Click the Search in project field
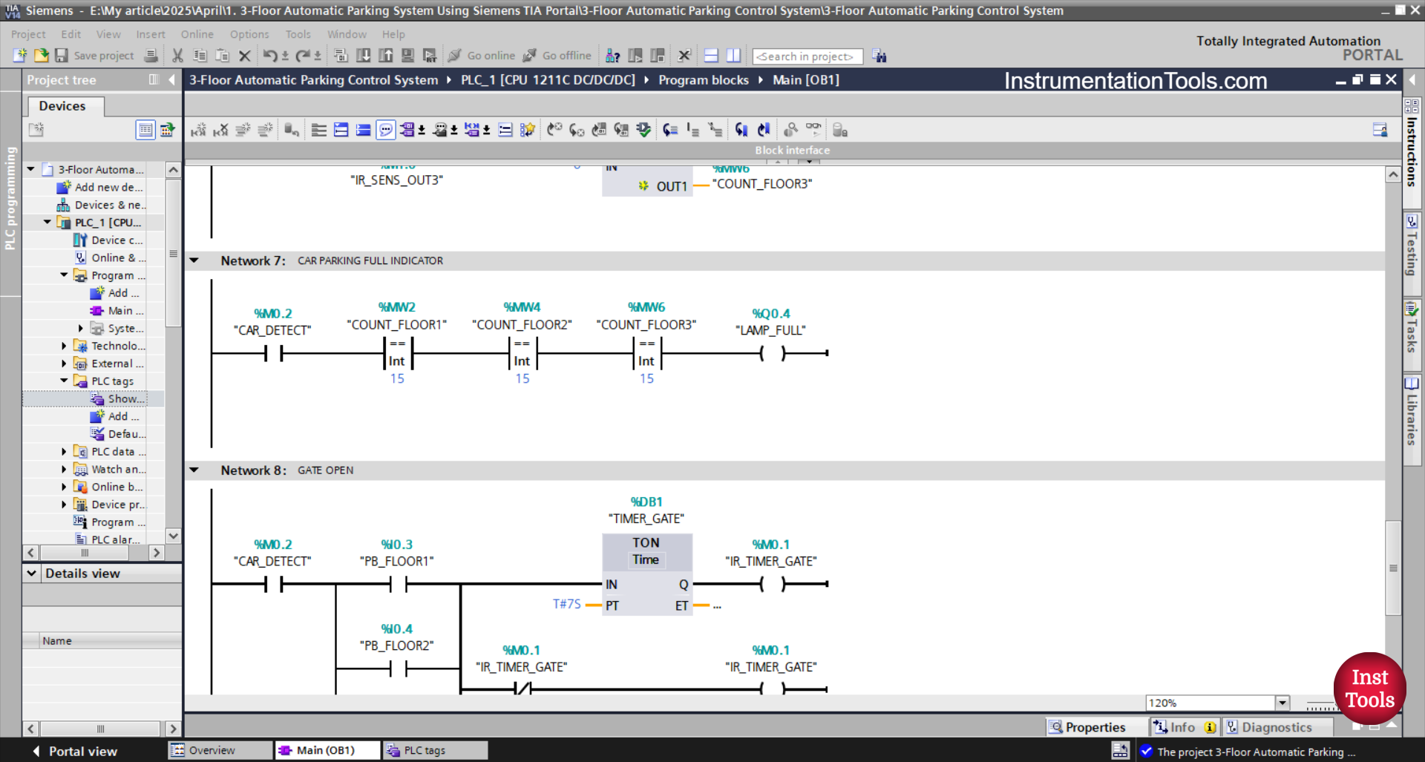The height and width of the screenshot is (762, 1425). click(x=807, y=56)
